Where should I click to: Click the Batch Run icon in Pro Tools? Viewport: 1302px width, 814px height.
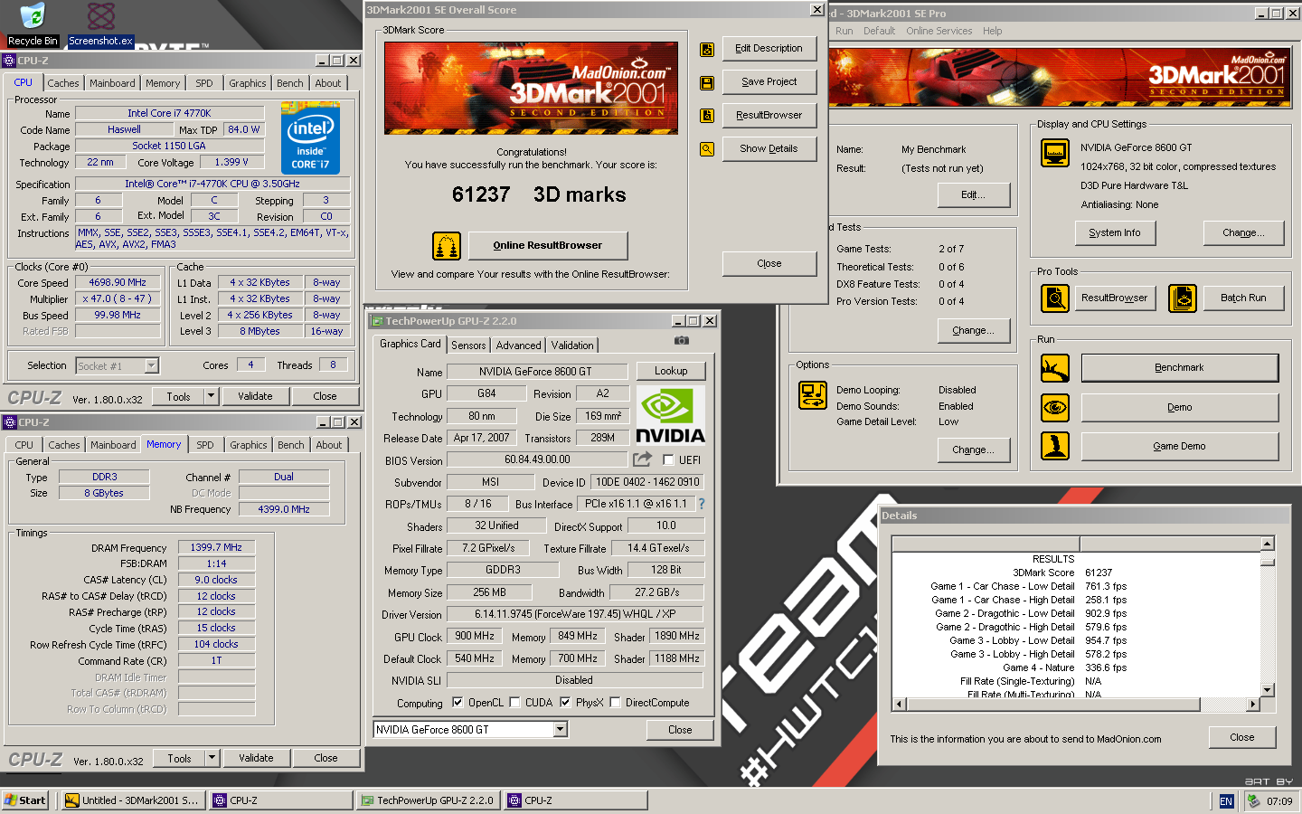1183,298
